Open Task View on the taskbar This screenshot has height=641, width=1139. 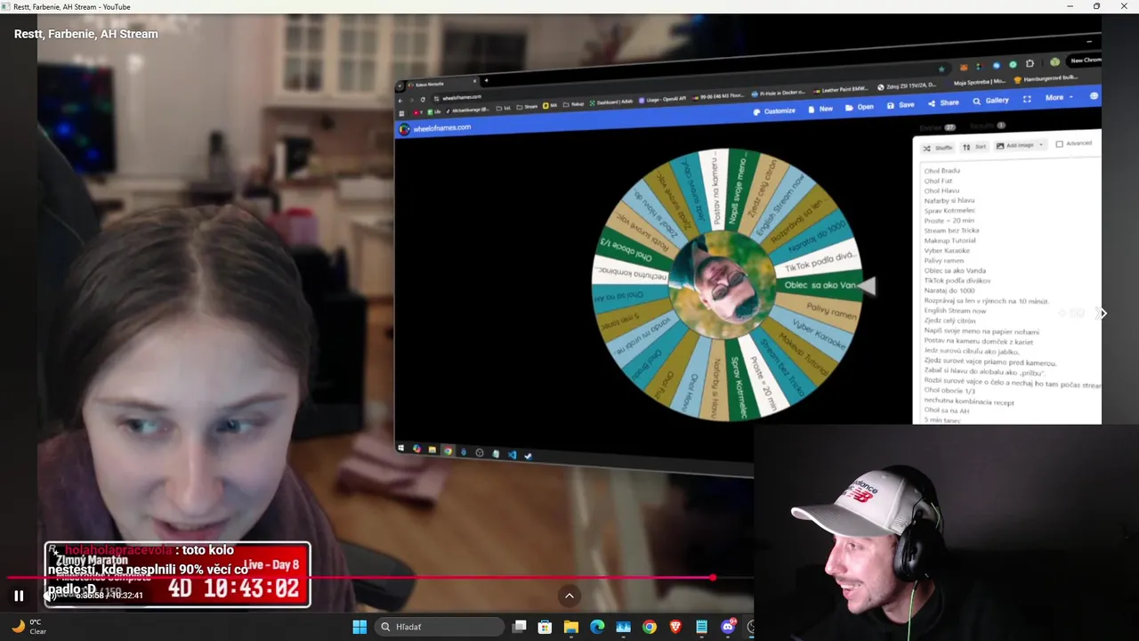point(520,627)
